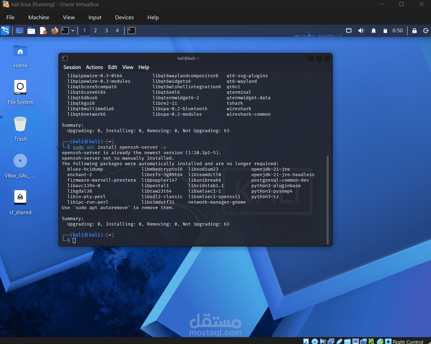Image resolution: width=431 pixels, height=344 pixels.
Task: Click the 'wireshark-common' package name
Action: point(249,114)
